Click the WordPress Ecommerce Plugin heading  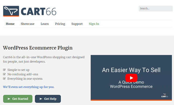(38, 48)
